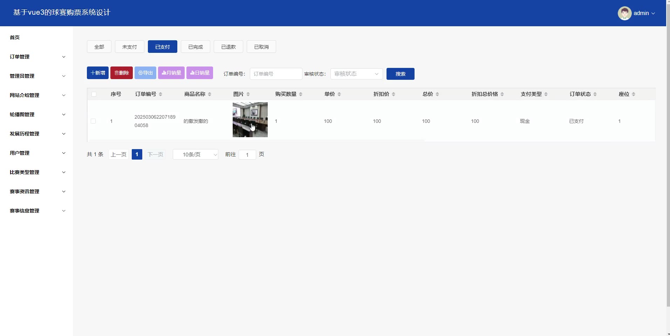Open the 10条/页 page size dropdown
Image resolution: width=670 pixels, height=336 pixels.
point(196,154)
